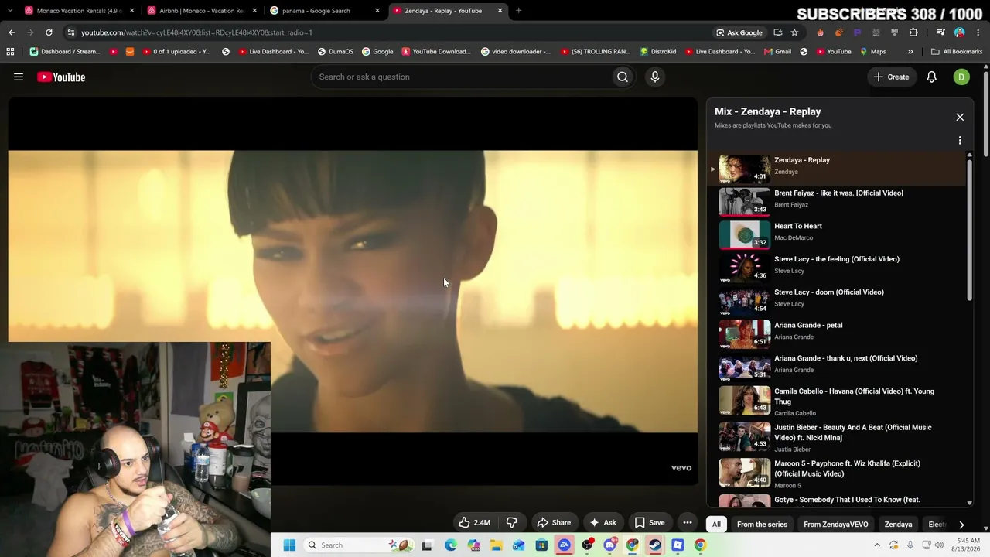This screenshot has width=990, height=557.
Task: Open File Explorer from the taskbar
Action: 497,545
